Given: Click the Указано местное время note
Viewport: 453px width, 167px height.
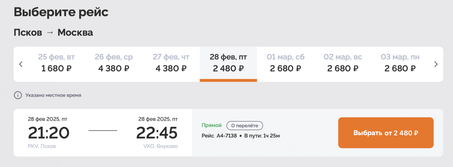Looking at the screenshot, I should point(53,95).
